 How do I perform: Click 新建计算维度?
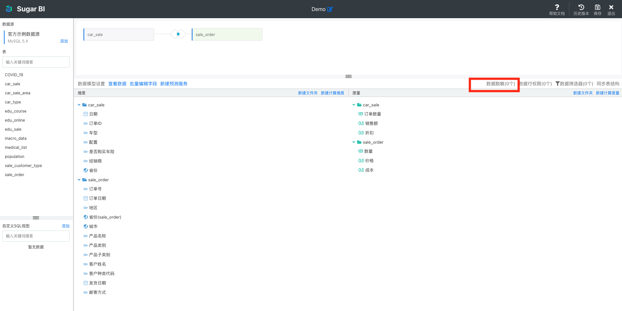[333, 93]
